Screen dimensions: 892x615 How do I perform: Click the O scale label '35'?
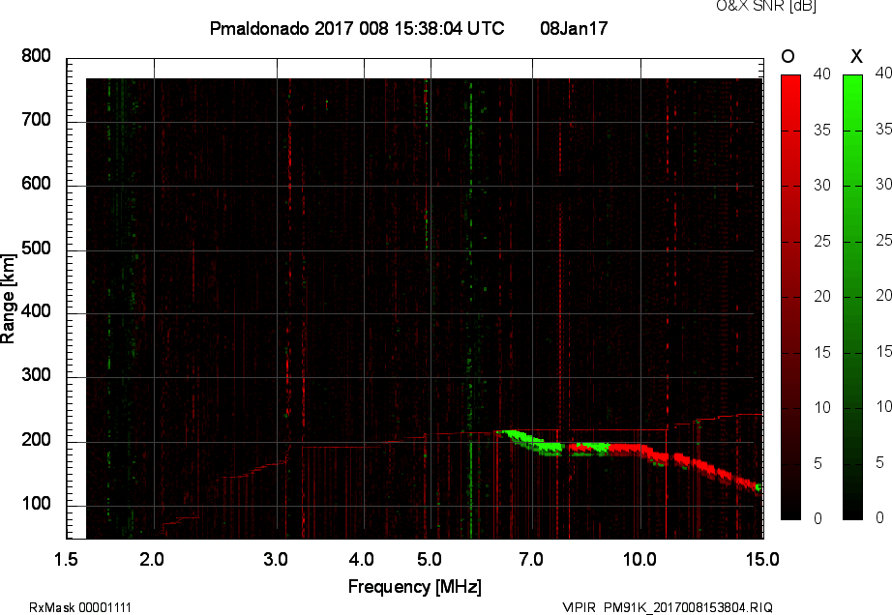click(822, 131)
